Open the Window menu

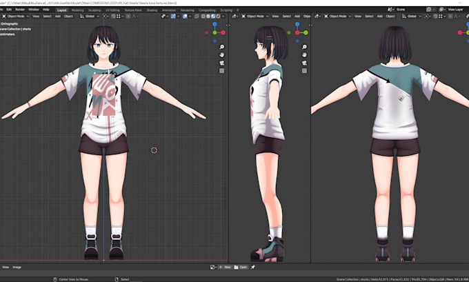[34, 10]
